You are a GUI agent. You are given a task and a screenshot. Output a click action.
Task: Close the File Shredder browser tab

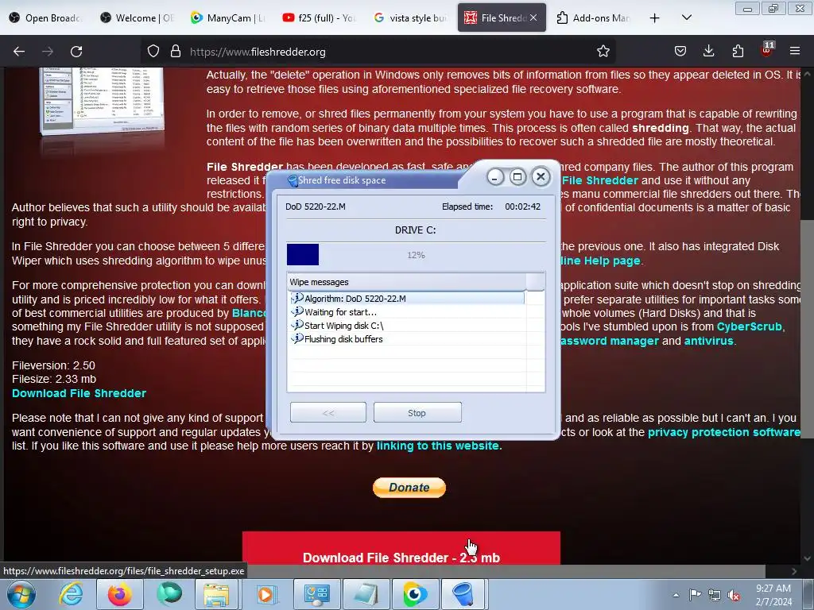(533, 17)
